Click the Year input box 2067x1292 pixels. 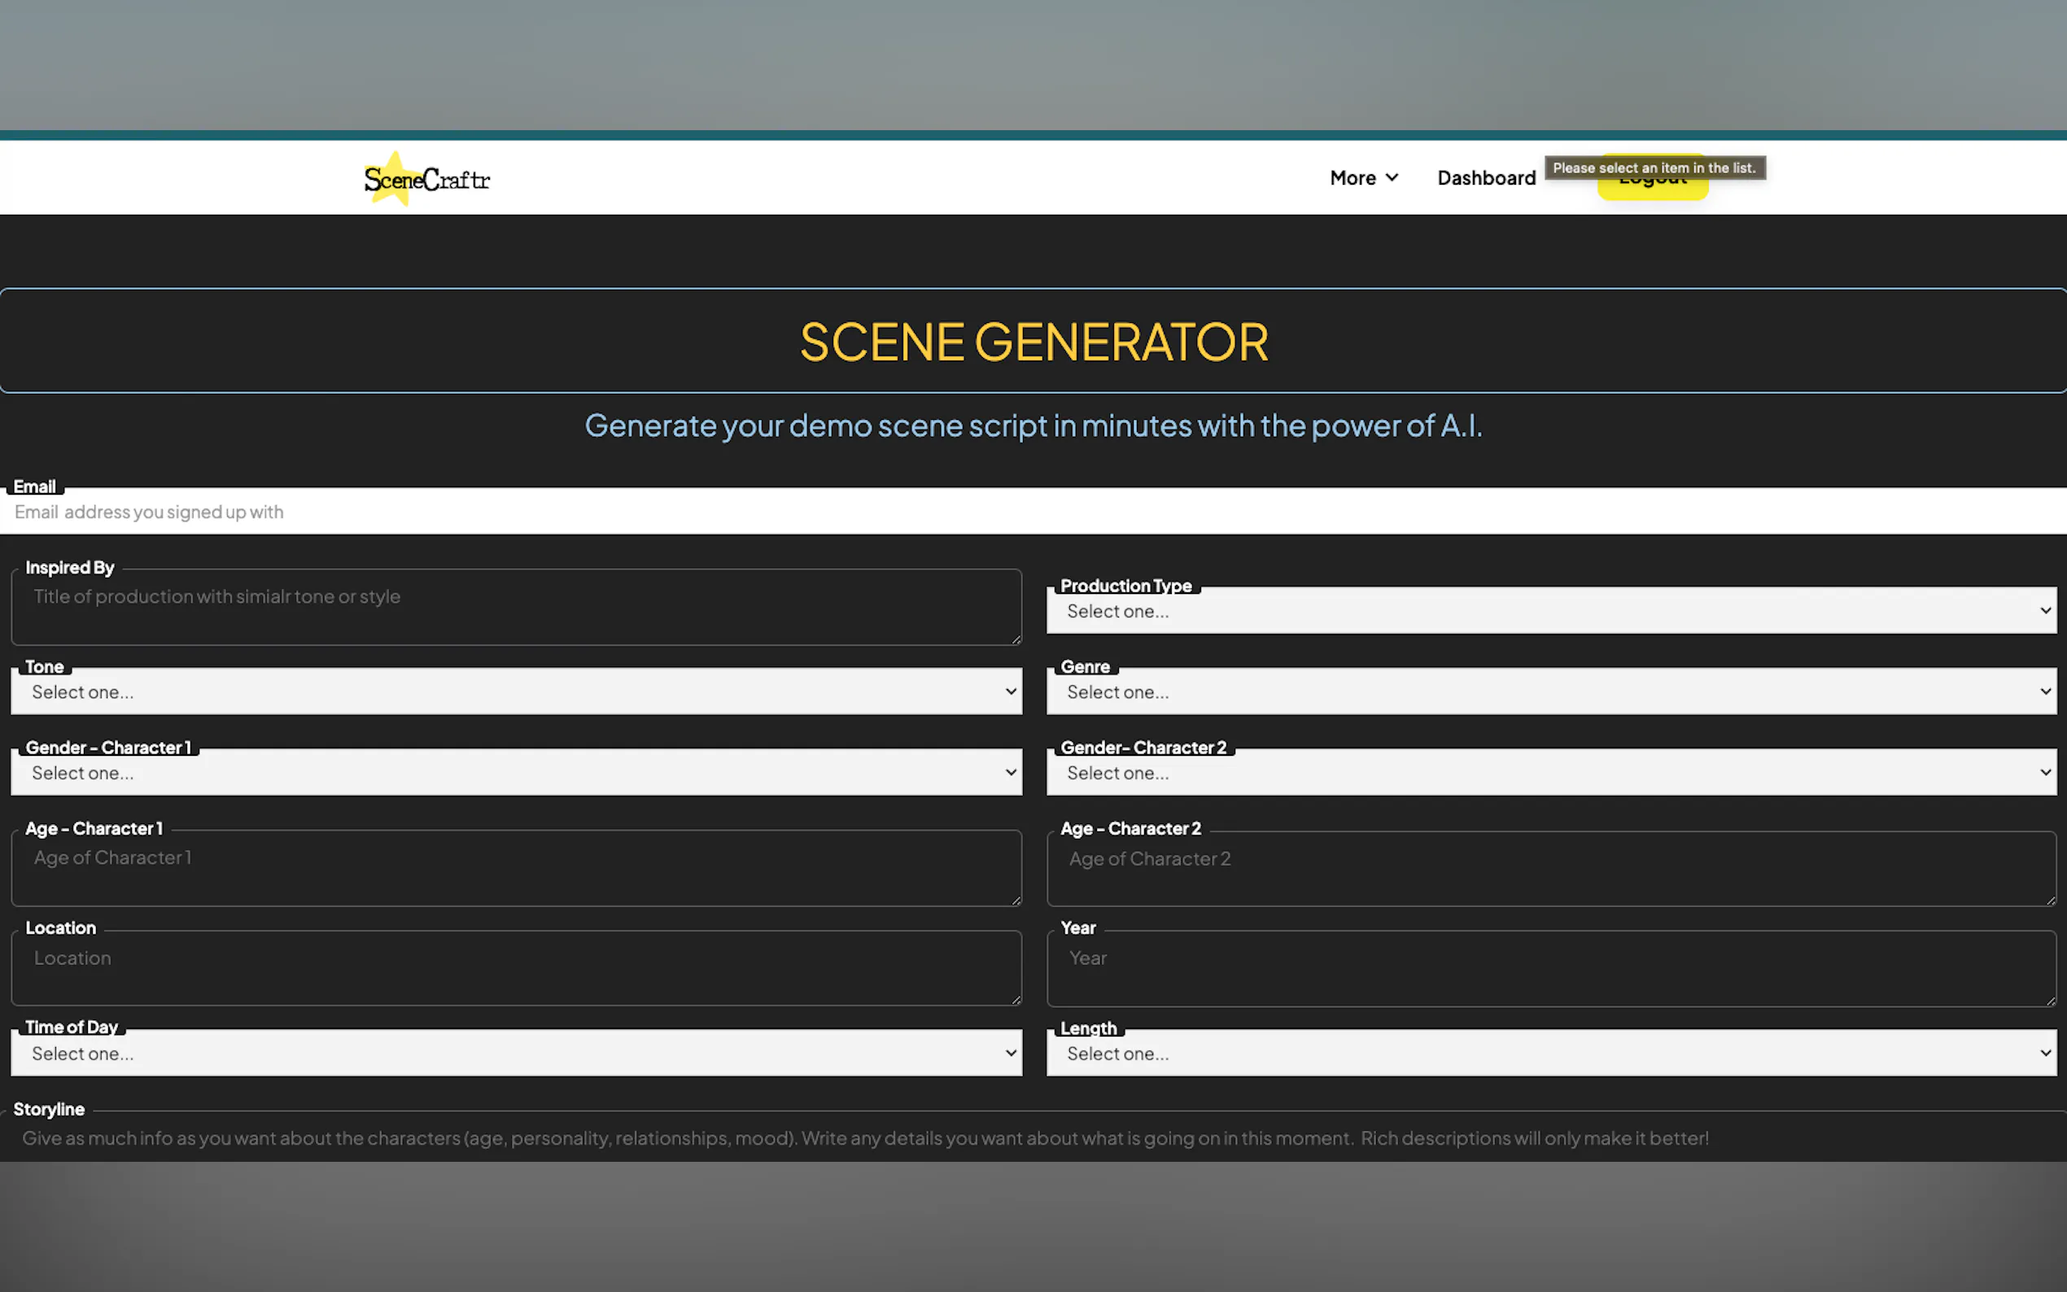tap(1550, 967)
